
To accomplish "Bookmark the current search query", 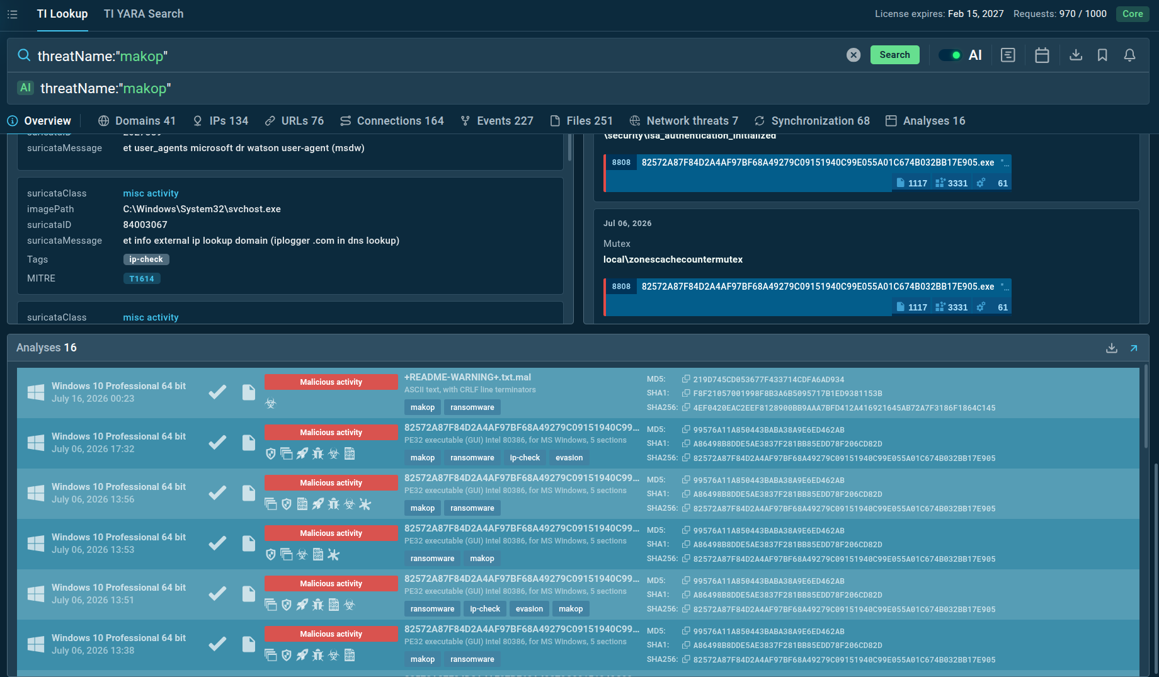I will pos(1102,55).
